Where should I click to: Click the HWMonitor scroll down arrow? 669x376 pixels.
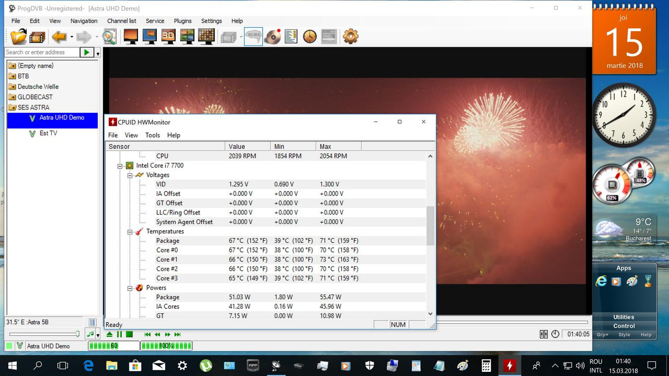pyautogui.click(x=431, y=314)
